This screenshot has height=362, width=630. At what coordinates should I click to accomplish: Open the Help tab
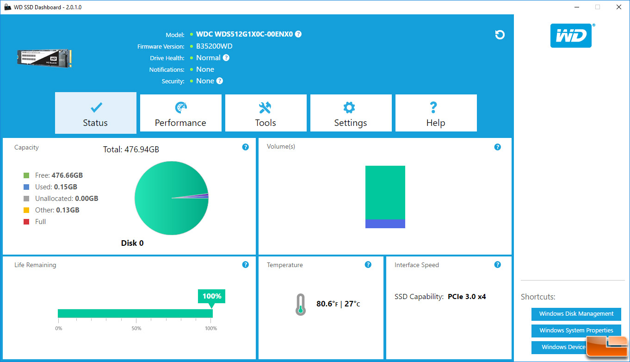pos(436,113)
